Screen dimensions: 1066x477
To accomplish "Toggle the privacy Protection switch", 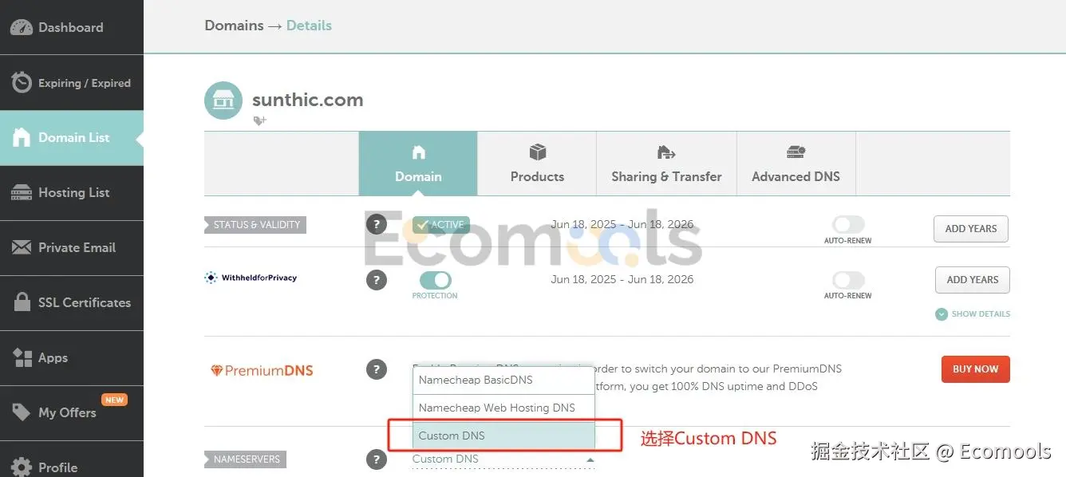I will click(435, 280).
